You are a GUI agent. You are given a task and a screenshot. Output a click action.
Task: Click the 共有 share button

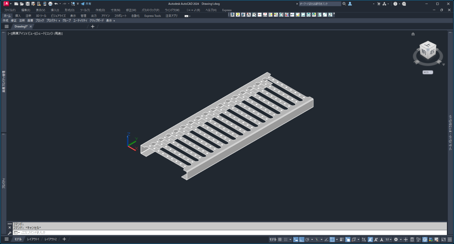(x=86, y=4)
